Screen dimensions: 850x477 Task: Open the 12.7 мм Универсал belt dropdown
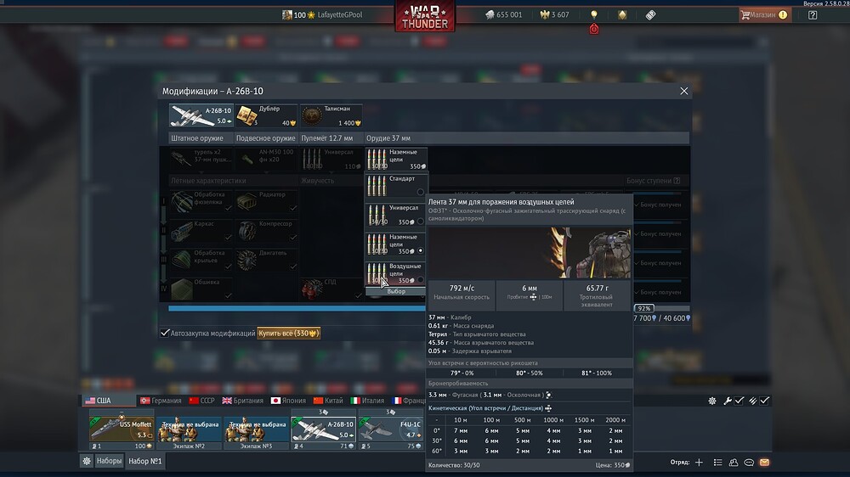pos(331,160)
